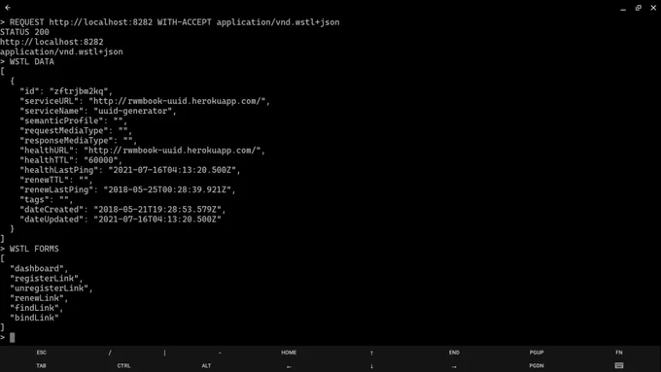Show the soft keyboard via keyboard icon

tap(619, 365)
